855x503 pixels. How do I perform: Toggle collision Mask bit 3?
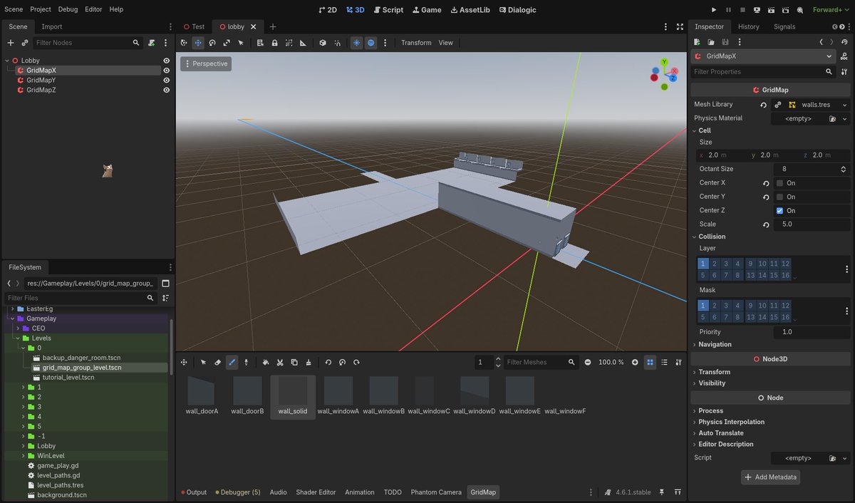(727, 306)
